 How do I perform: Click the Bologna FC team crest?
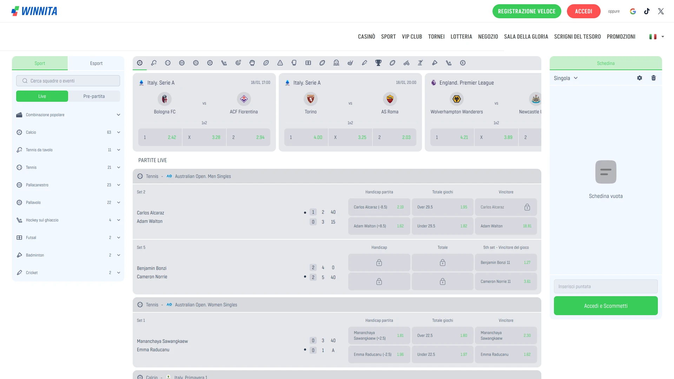click(165, 99)
